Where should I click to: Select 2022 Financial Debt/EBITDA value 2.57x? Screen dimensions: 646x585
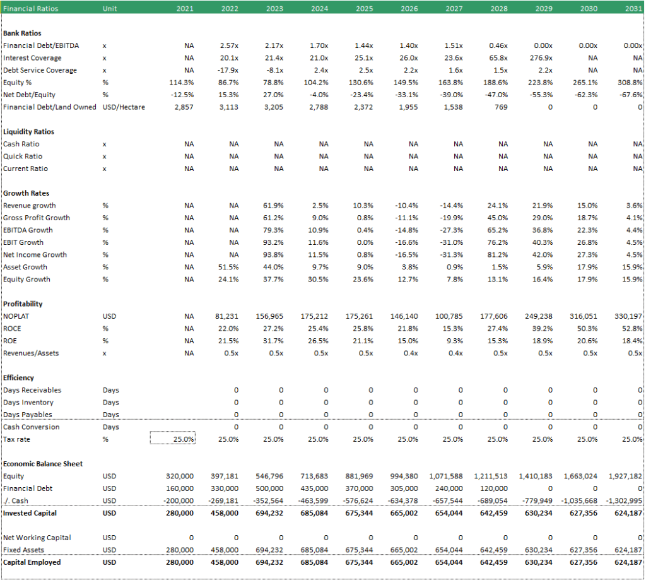tap(229, 46)
